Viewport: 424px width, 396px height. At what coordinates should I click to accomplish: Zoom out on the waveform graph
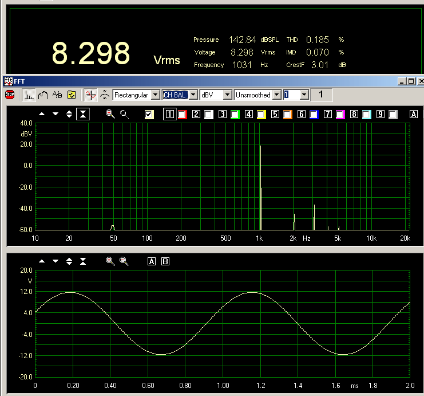coord(124,261)
